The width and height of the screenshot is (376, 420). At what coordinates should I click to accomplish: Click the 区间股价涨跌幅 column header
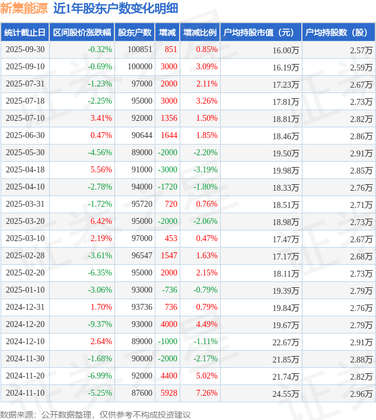click(81, 33)
